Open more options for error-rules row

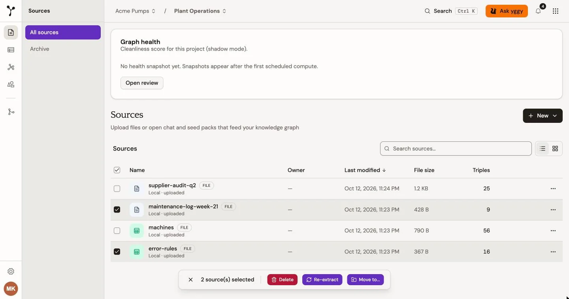point(553,252)
